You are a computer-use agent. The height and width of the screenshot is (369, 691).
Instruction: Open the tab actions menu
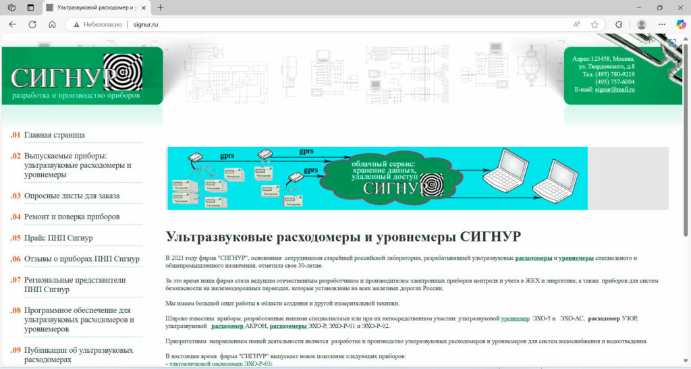pos(30,7)
